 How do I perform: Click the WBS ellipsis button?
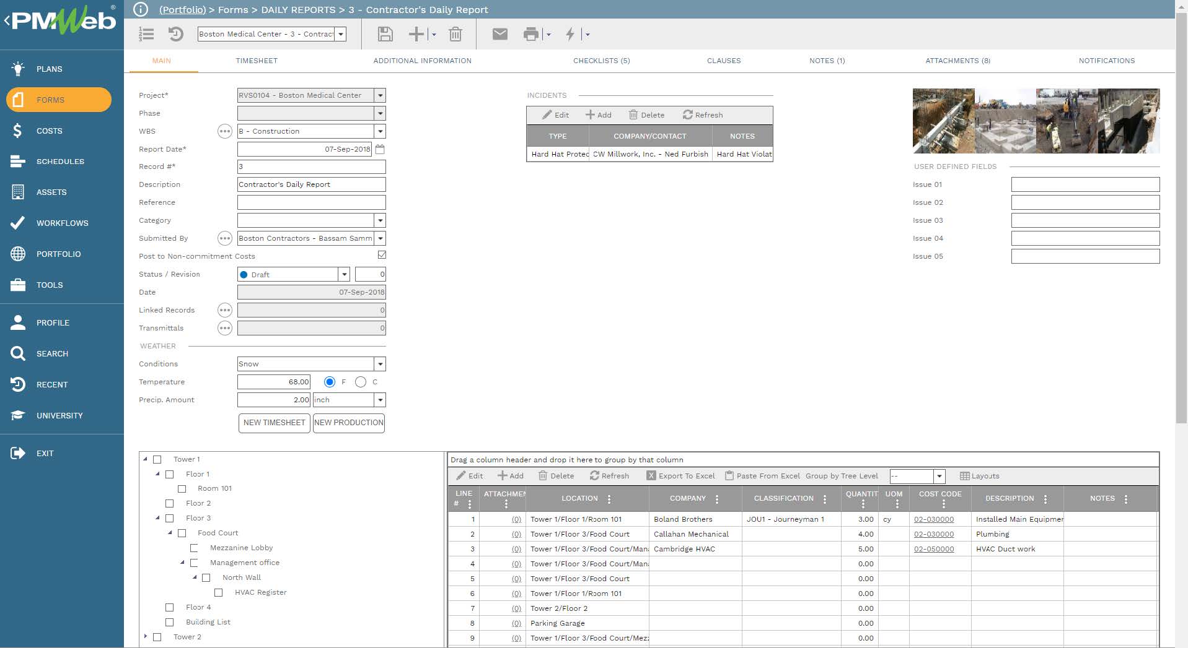tap(225, 131)
